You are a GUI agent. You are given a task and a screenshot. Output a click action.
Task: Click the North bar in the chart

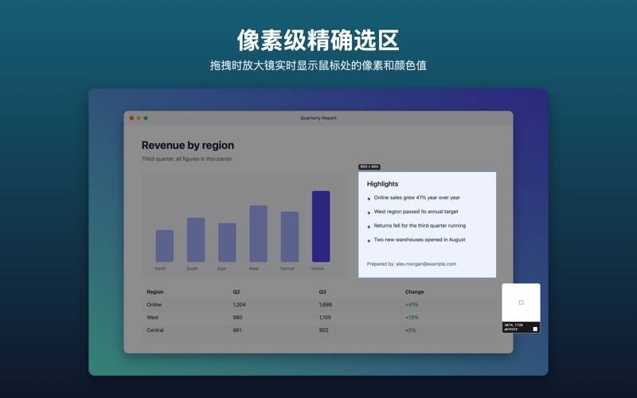tap(165, 246)
